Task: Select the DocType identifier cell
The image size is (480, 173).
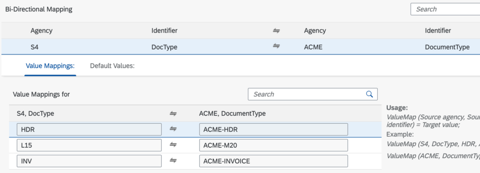Action: click(165, 47)
